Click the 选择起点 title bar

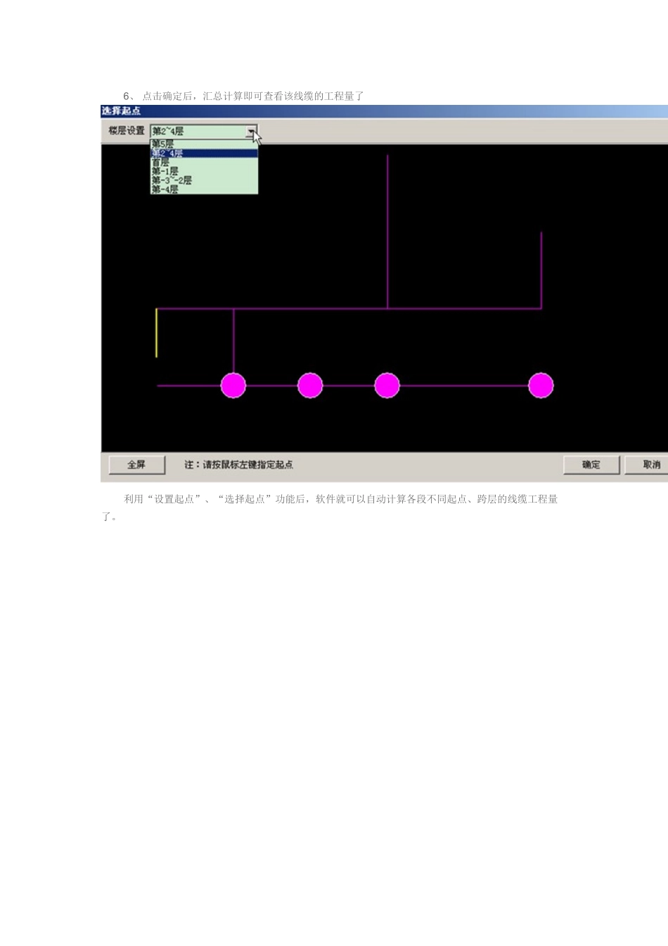[385, 111]
